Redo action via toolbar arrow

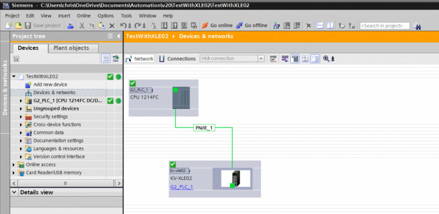138,26
